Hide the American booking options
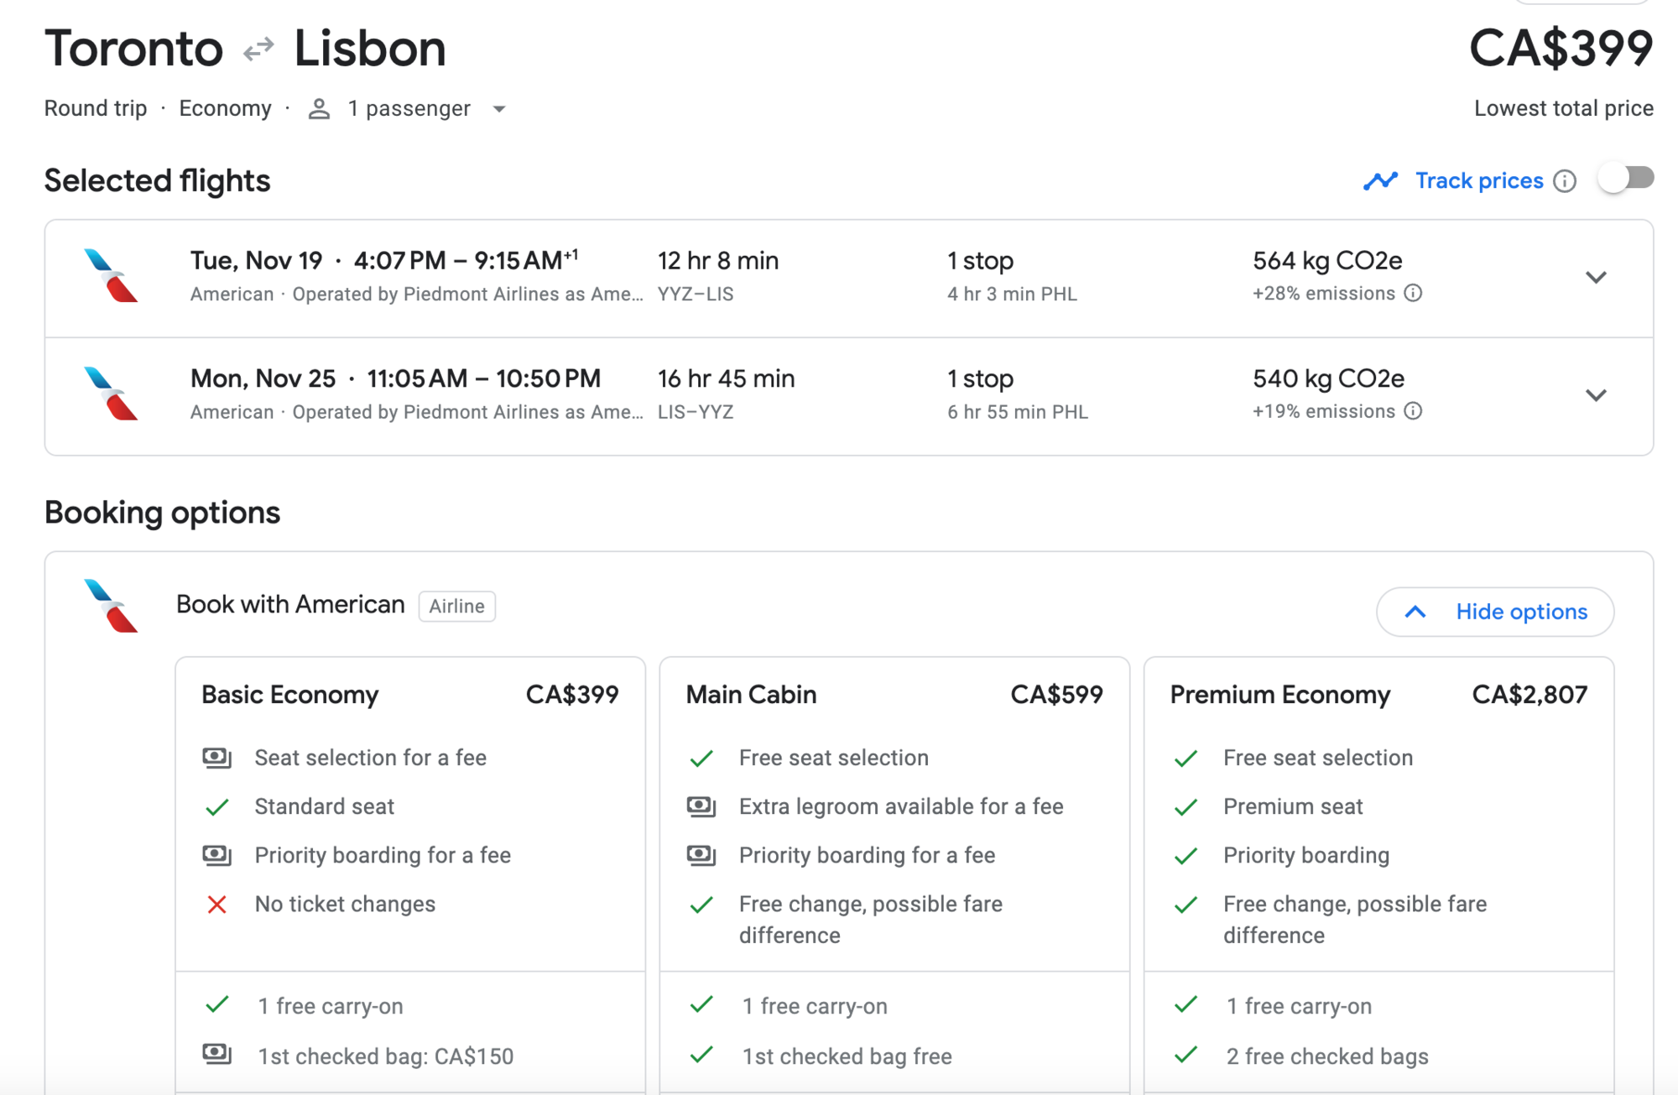Image resolution: width=1678 pixels, height=1095 pixels. tap(1495, 612)
